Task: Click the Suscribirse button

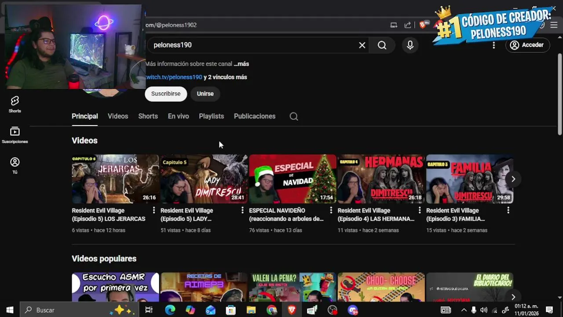Action: (x=166, y=94)
